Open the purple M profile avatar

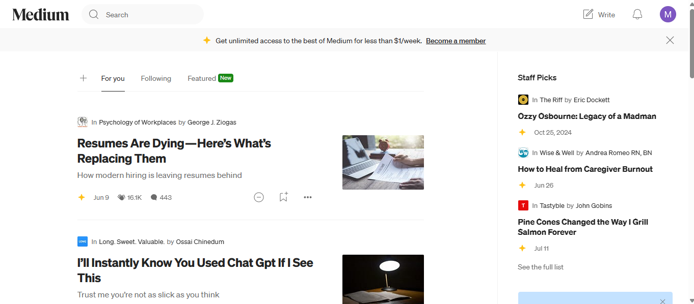click(668, 14)
